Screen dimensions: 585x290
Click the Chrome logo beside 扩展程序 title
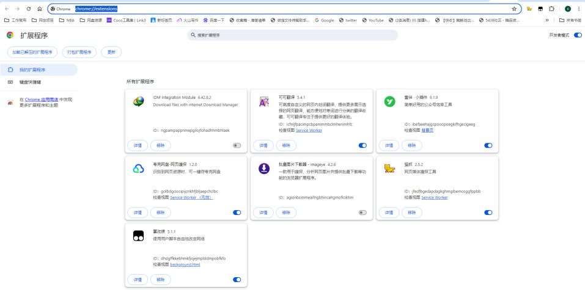pyautogui.click(x=10, y=35)
